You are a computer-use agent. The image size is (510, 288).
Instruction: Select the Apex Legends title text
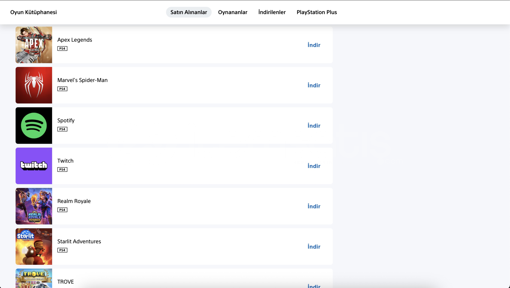pyautogui.click(x=75, y=40)
